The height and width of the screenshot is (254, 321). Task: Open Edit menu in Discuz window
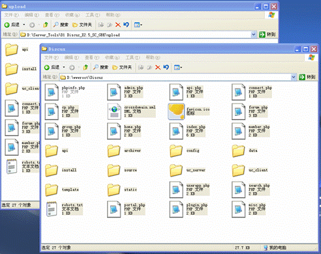72,57
